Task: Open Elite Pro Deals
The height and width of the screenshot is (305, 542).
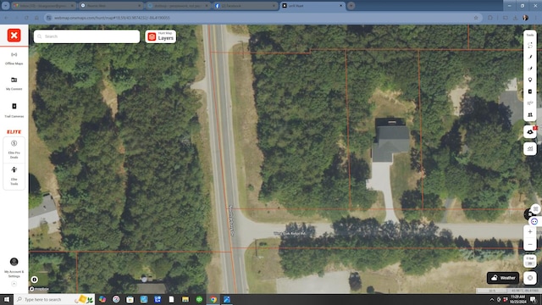Action: pos(14,149)
